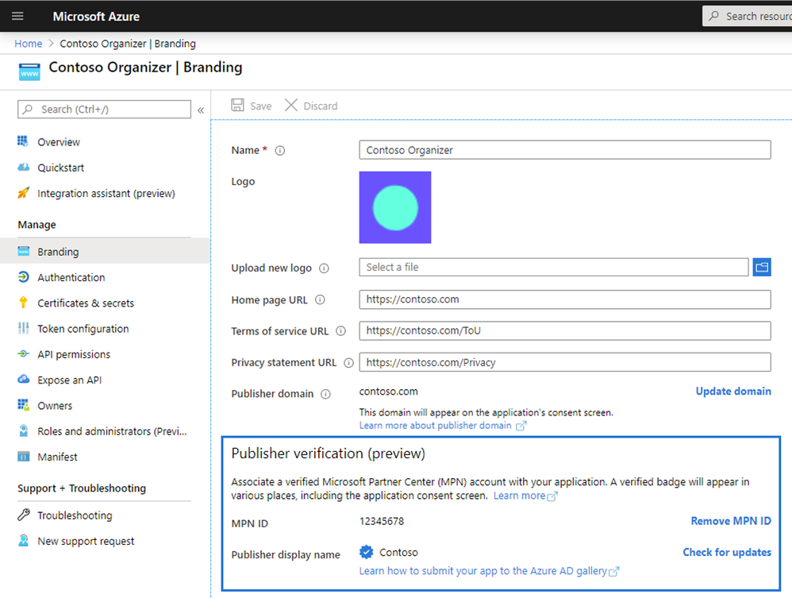The image size is (792, 598).
Task: Click the Branding icon in sidebar
Action: pyautogui.click(x=23, y=251)
